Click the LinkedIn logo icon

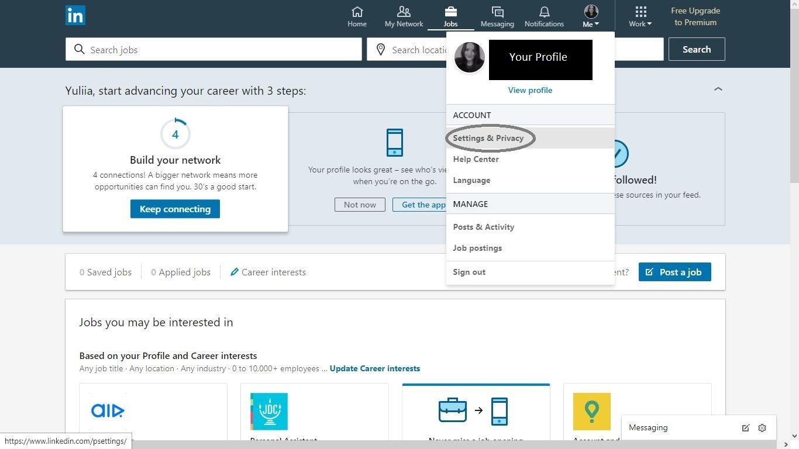click(x=75, y=15)
